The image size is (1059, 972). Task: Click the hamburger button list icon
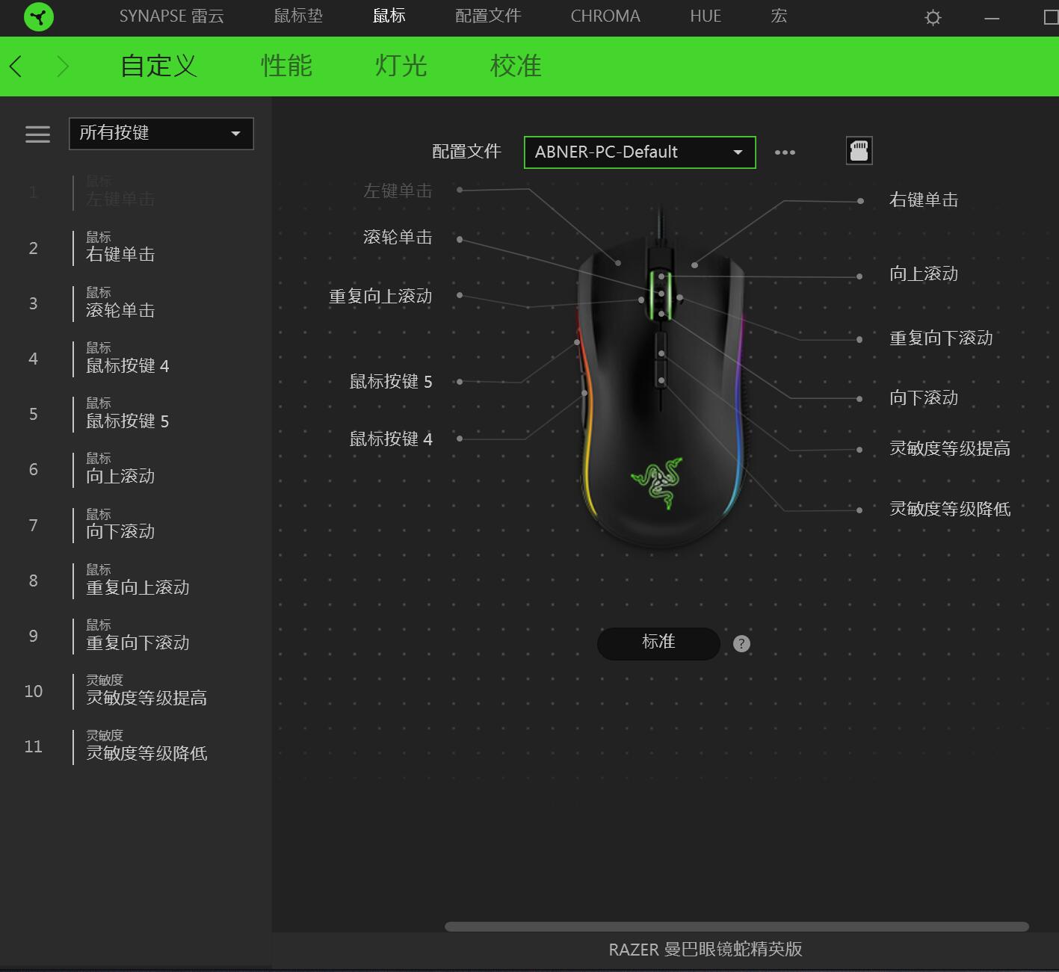click(37, 134)
